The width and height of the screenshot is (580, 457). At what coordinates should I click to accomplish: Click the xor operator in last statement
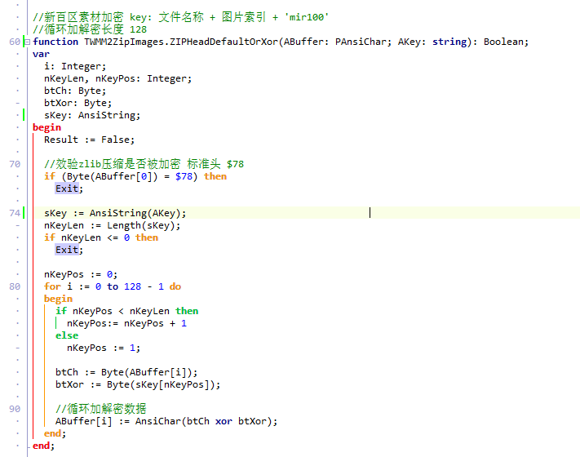[224, 421]
